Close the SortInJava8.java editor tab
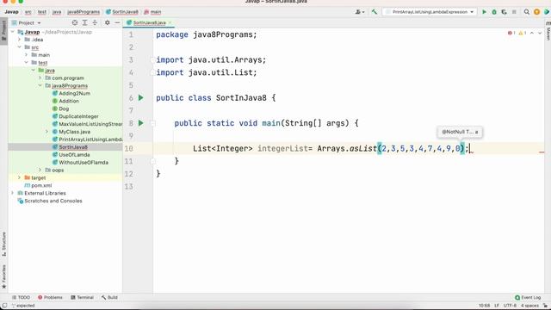Viewport: 551px width, 310px height. pos(170,22)
